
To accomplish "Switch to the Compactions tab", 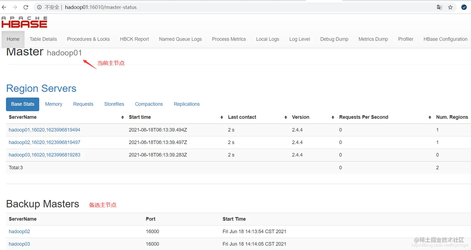I will [x=149, y=104].
